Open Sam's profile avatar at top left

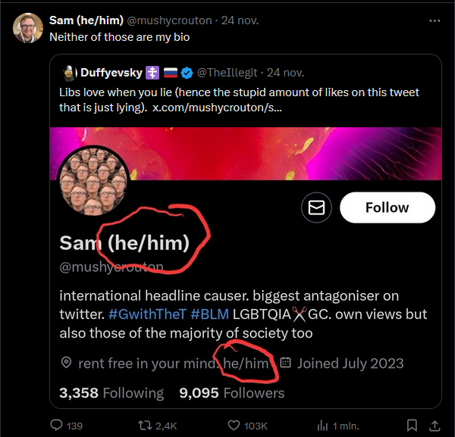tap(27, 27)
